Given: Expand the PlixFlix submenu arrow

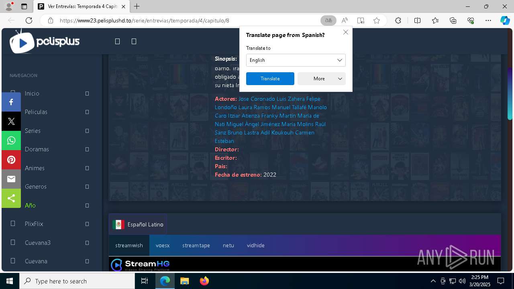Looking at the screenshot, I should [x=87, y=224].
